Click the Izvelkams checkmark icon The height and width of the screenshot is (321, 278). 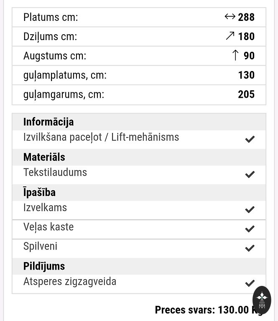(x=250, y=209)
